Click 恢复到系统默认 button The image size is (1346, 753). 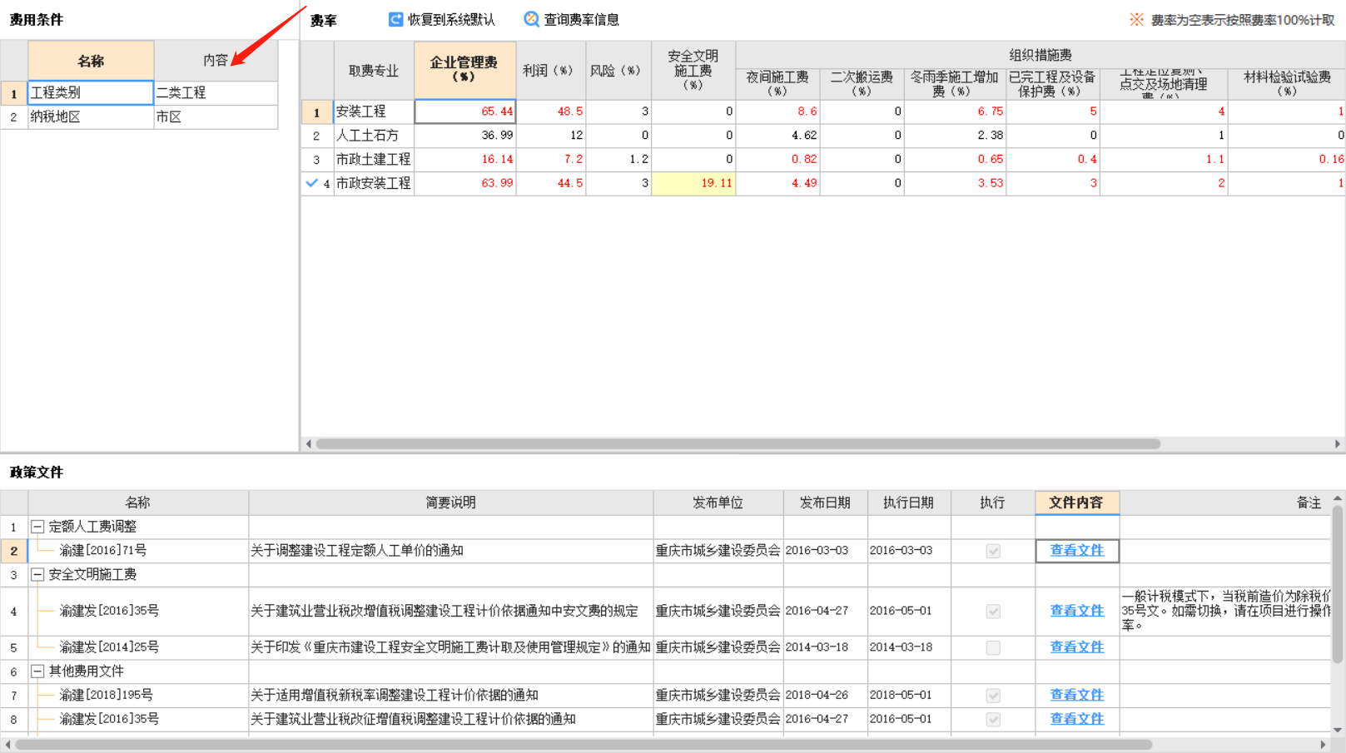pyautogui.click(x=442, y=19)
